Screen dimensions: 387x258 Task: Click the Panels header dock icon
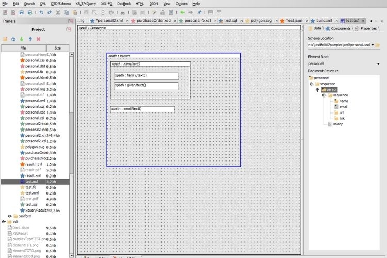coord(71,21)
